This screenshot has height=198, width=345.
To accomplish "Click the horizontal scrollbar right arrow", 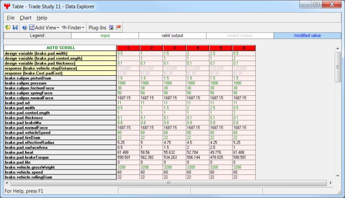I will point(330,182).
